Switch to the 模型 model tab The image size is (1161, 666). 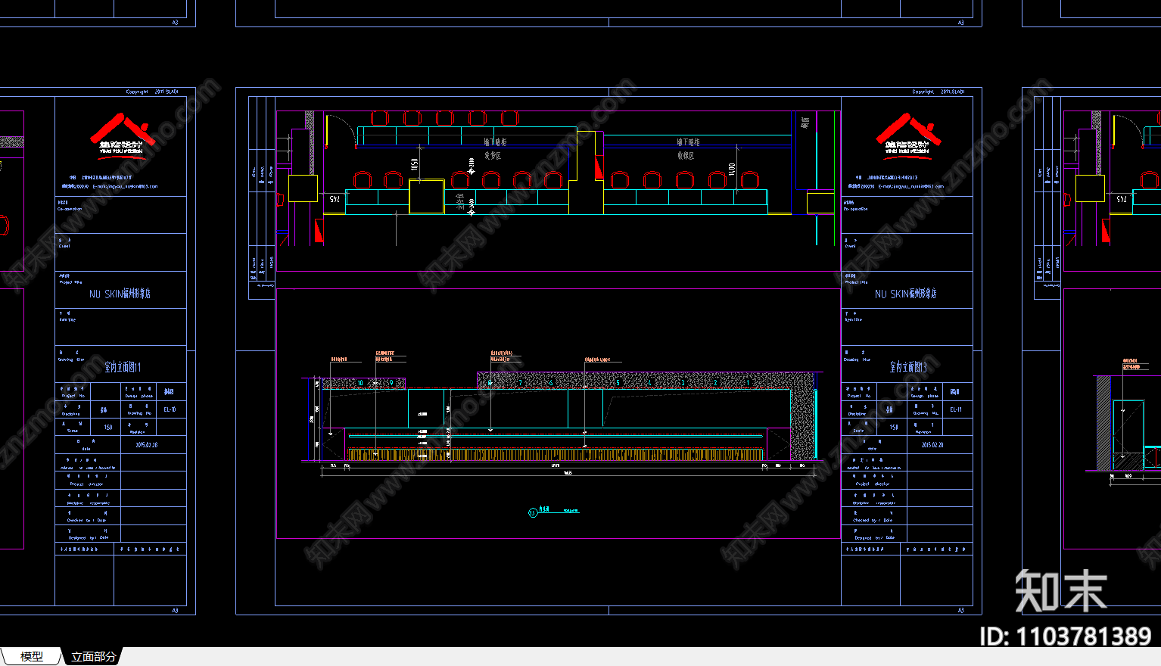(x=31, y=656)
